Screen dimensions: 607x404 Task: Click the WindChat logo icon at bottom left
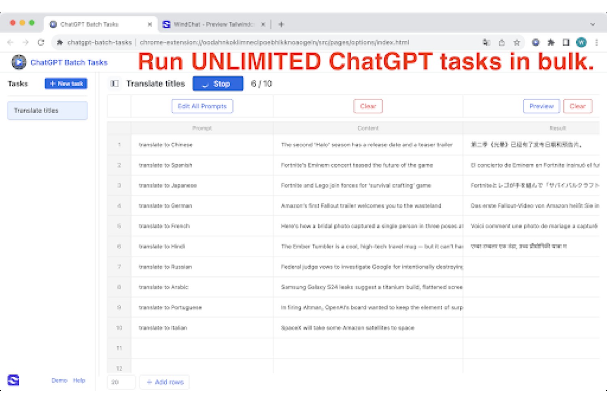[x=13, y=380]
